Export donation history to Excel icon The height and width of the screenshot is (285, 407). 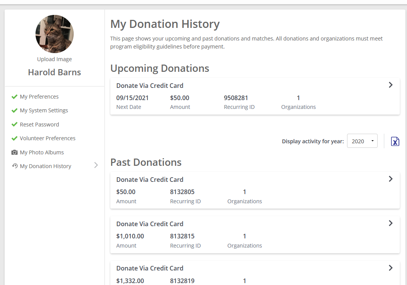point(395,141)
